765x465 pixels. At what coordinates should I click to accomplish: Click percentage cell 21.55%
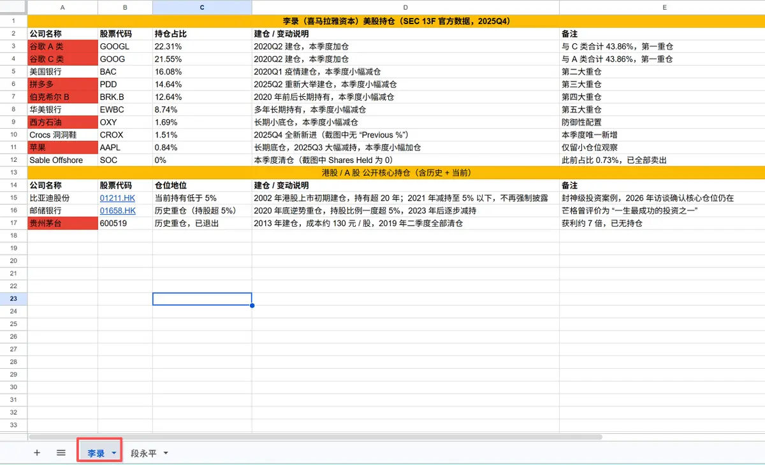coord(202,59)
